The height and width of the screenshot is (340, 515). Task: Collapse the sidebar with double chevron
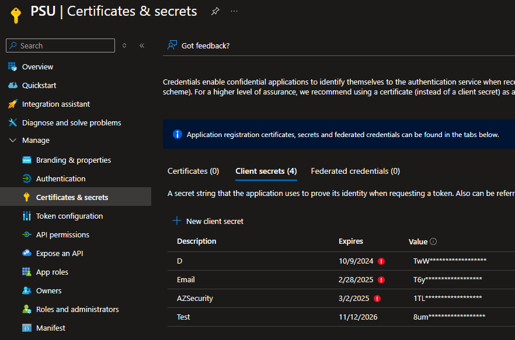pyautogui.click(x=142, y=45)
